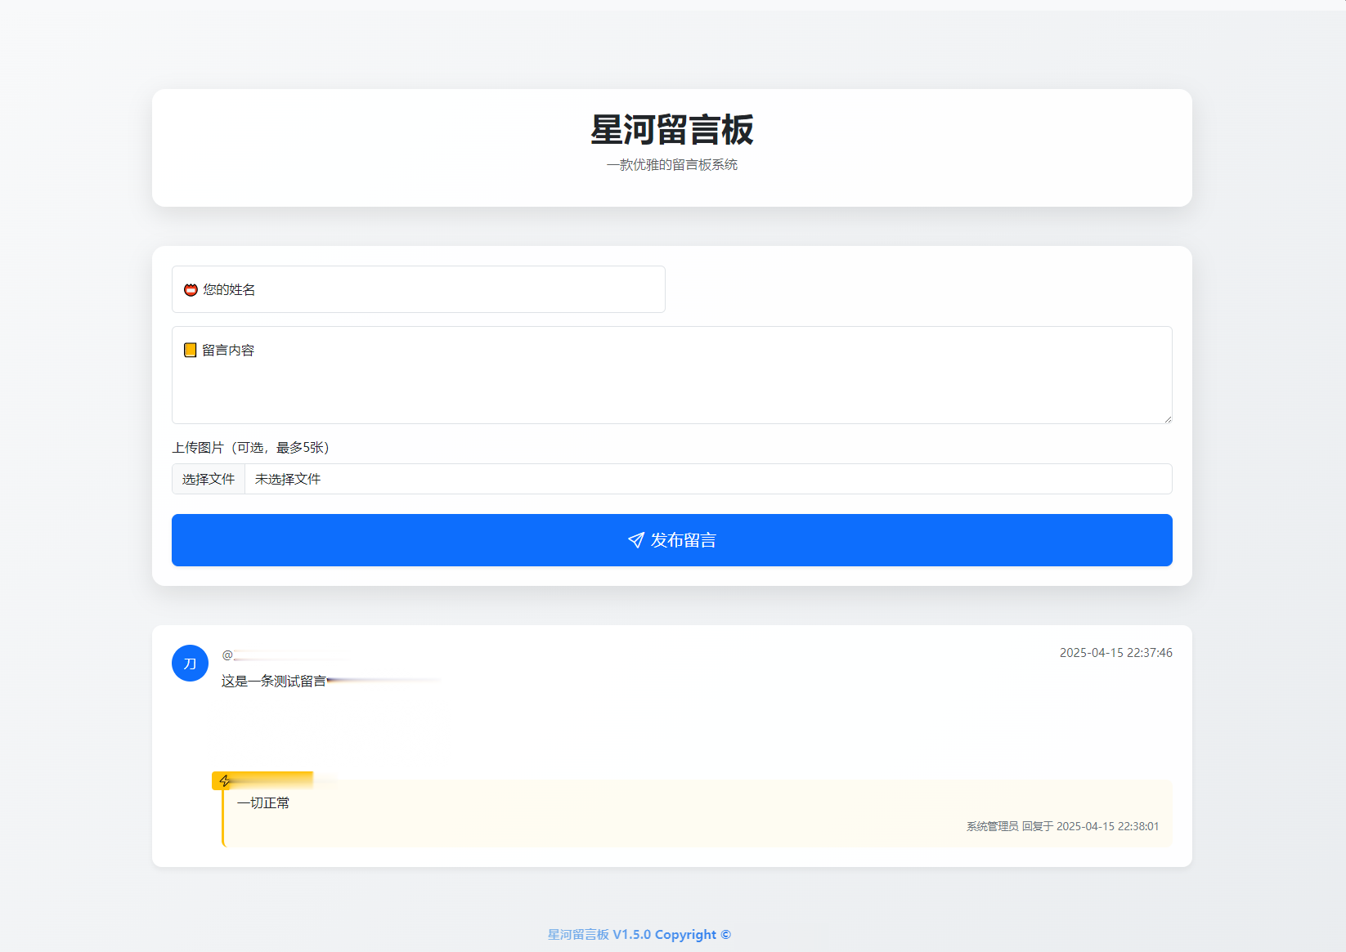The image size is (1346, 952).
Task: Click the admin reply text 一切正常
Action: click(263, 802)
